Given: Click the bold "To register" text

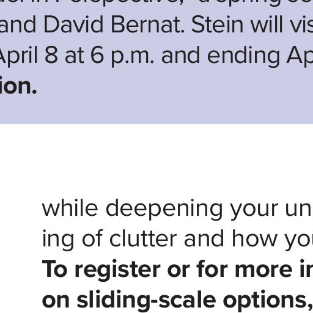Looking at the screenshot, I should click(x=101, y=270).
